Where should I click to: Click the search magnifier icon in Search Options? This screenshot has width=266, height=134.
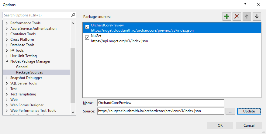(x=73, y=15)
